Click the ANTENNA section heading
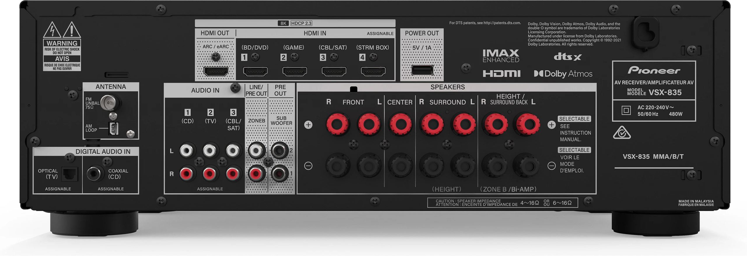 click(111, 87)
